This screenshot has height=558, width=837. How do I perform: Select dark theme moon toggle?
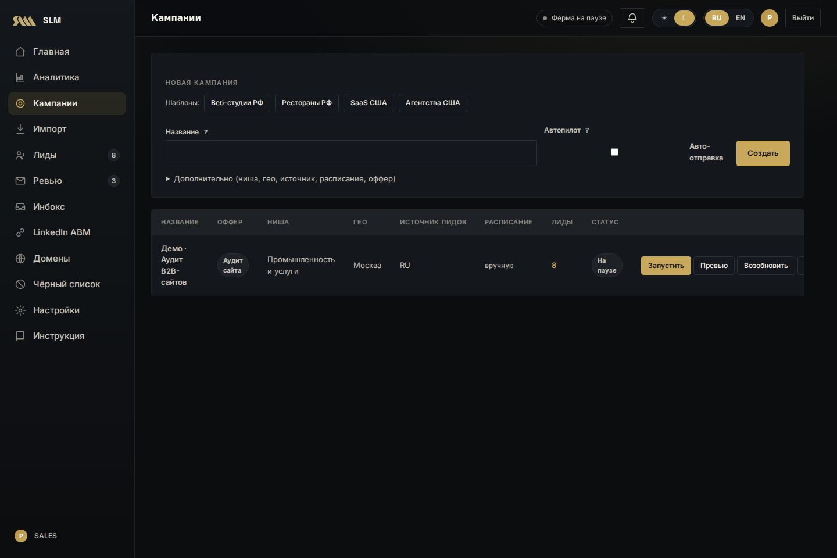(x=684, y=18)
